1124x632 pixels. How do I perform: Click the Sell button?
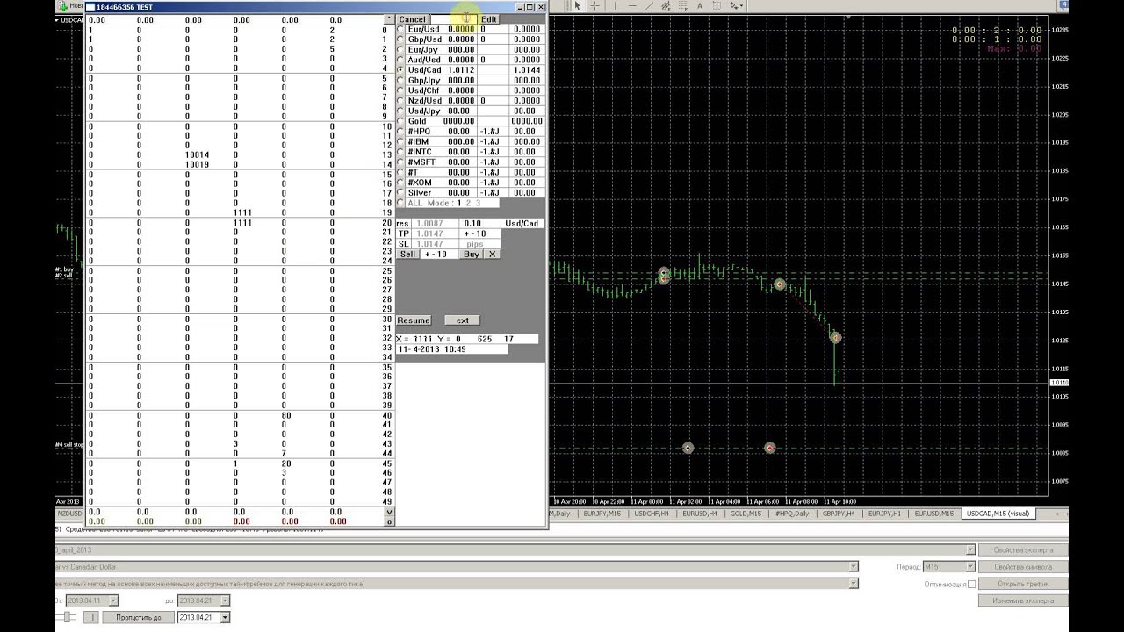(x=407, y=254)
